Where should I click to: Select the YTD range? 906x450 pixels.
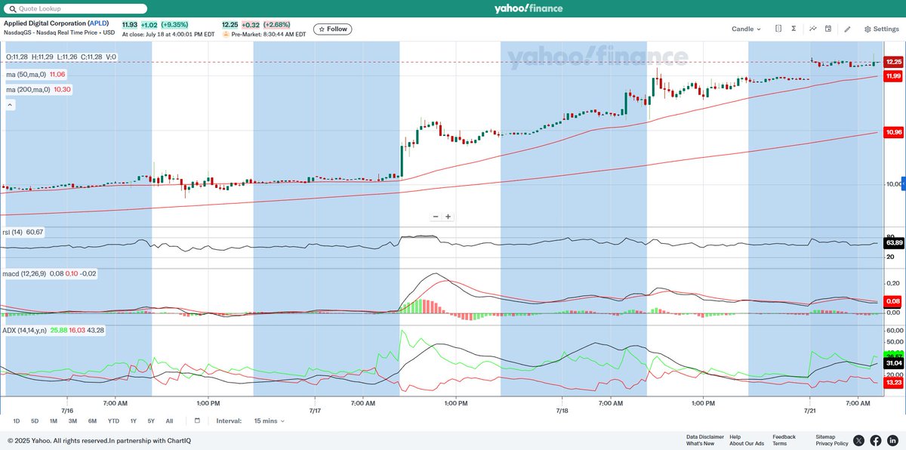pyautogui.click(x=113, y=421)
